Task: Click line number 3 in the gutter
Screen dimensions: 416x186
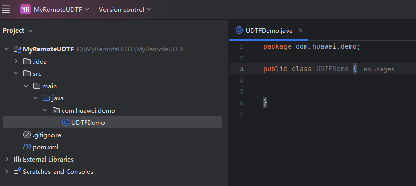Action: coord(241,69)
